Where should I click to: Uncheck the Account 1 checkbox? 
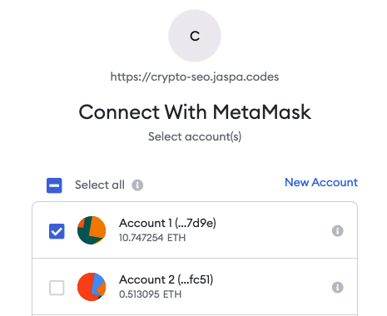[x=57, y=231]
